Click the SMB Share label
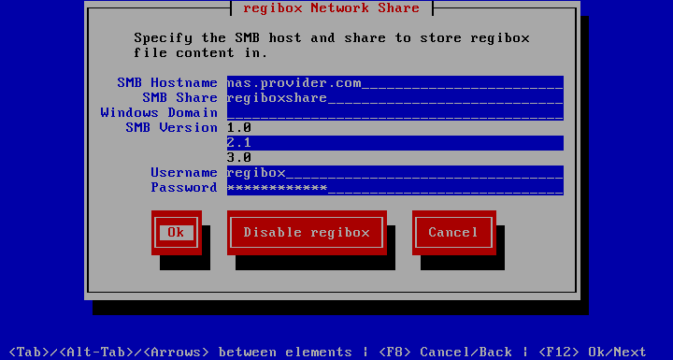This screenshot has height=360, width=673. pyautogui.click(x=179, y=98)
